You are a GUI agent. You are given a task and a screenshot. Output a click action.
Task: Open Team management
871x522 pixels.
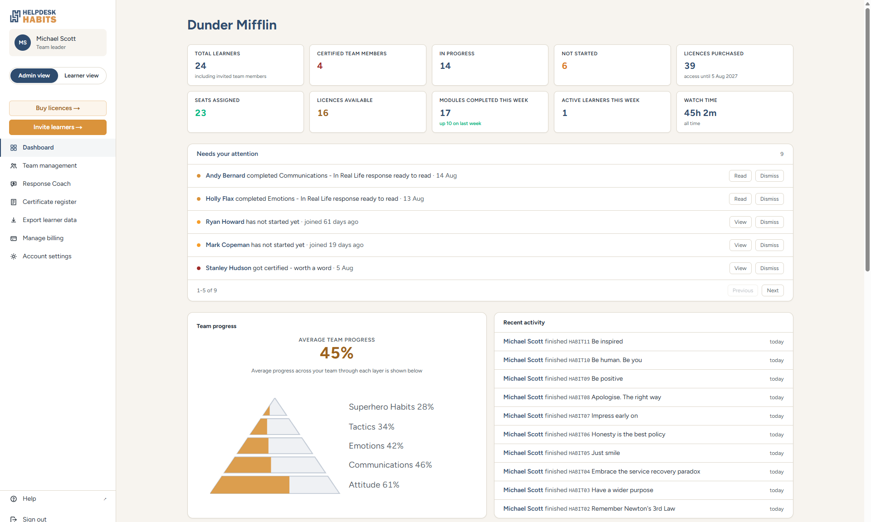(58, 166)
